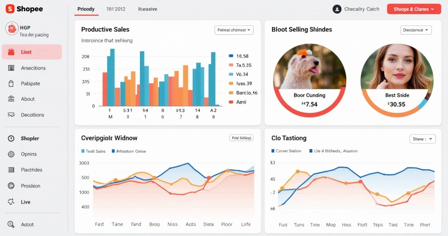Expand the Productive Sales period dropdown
This screenshot has width=448, height=236.
click(x=234, y=30)
